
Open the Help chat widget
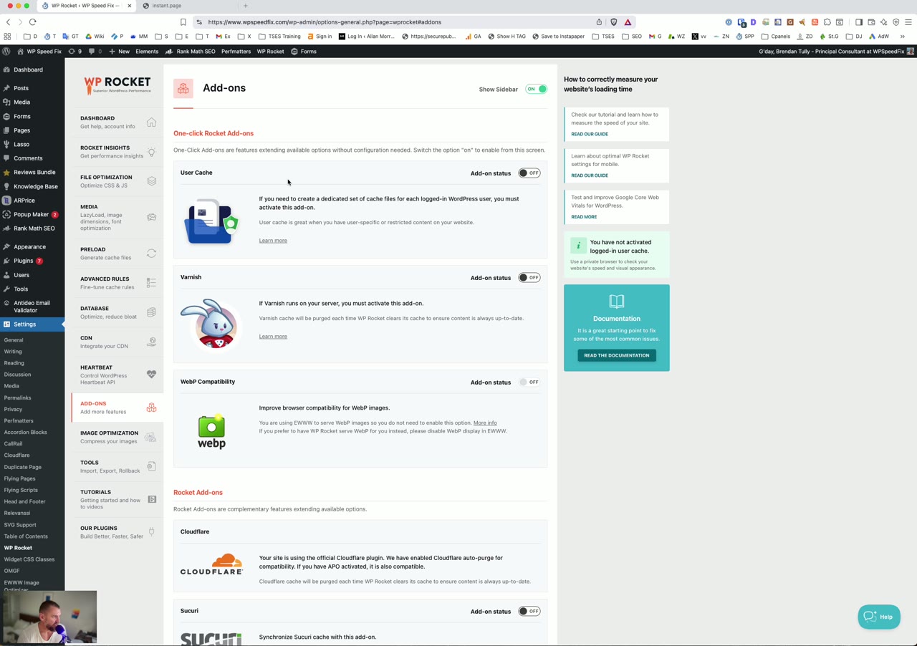(x=878, y=617)
